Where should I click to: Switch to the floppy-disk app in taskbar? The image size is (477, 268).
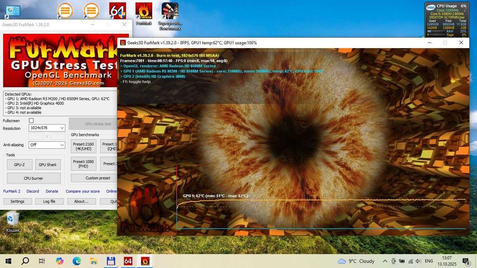(x=111, y=261)
